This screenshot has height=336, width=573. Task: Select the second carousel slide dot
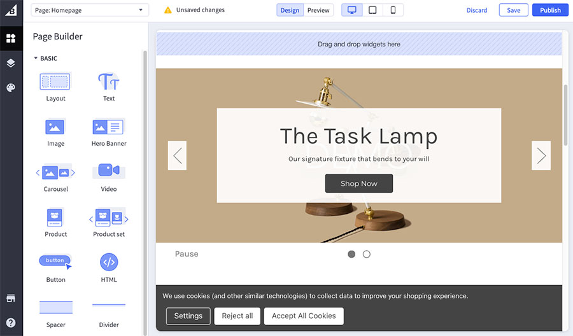367,254
